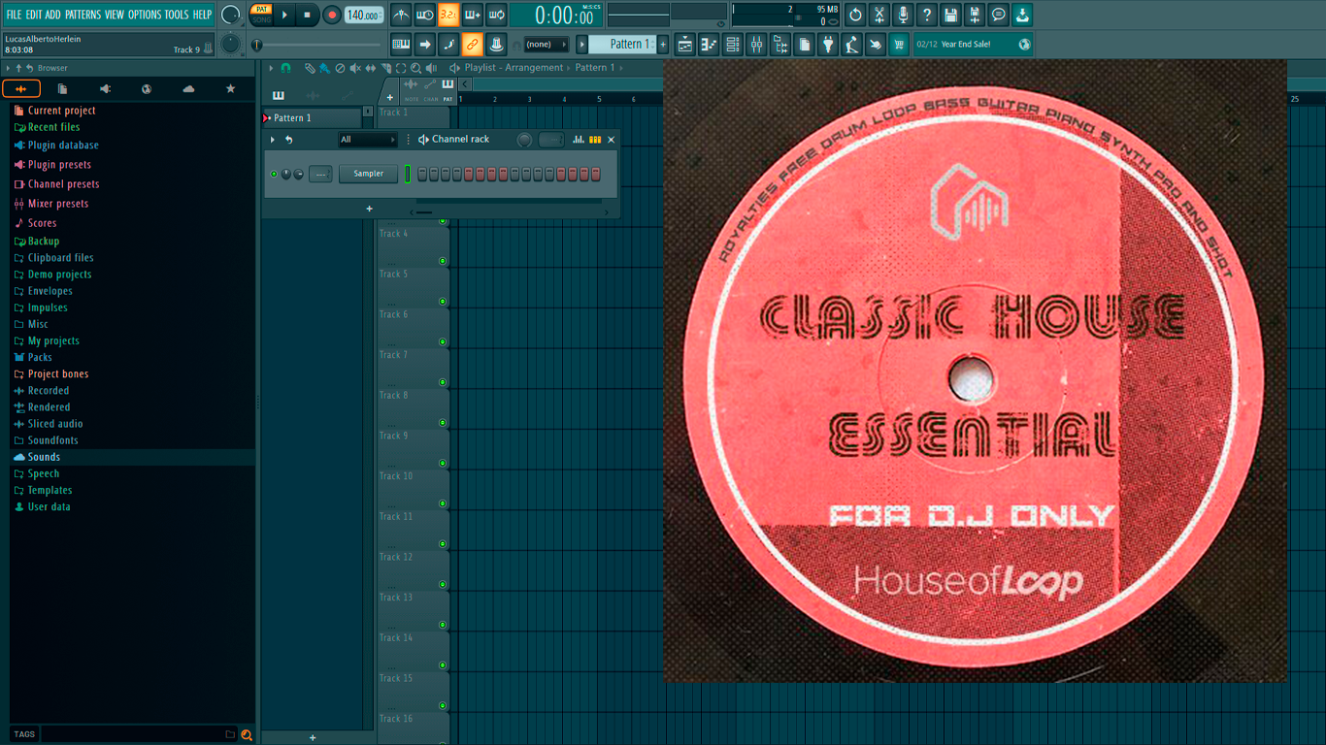Open the Playlist view icon

(685, 44)
